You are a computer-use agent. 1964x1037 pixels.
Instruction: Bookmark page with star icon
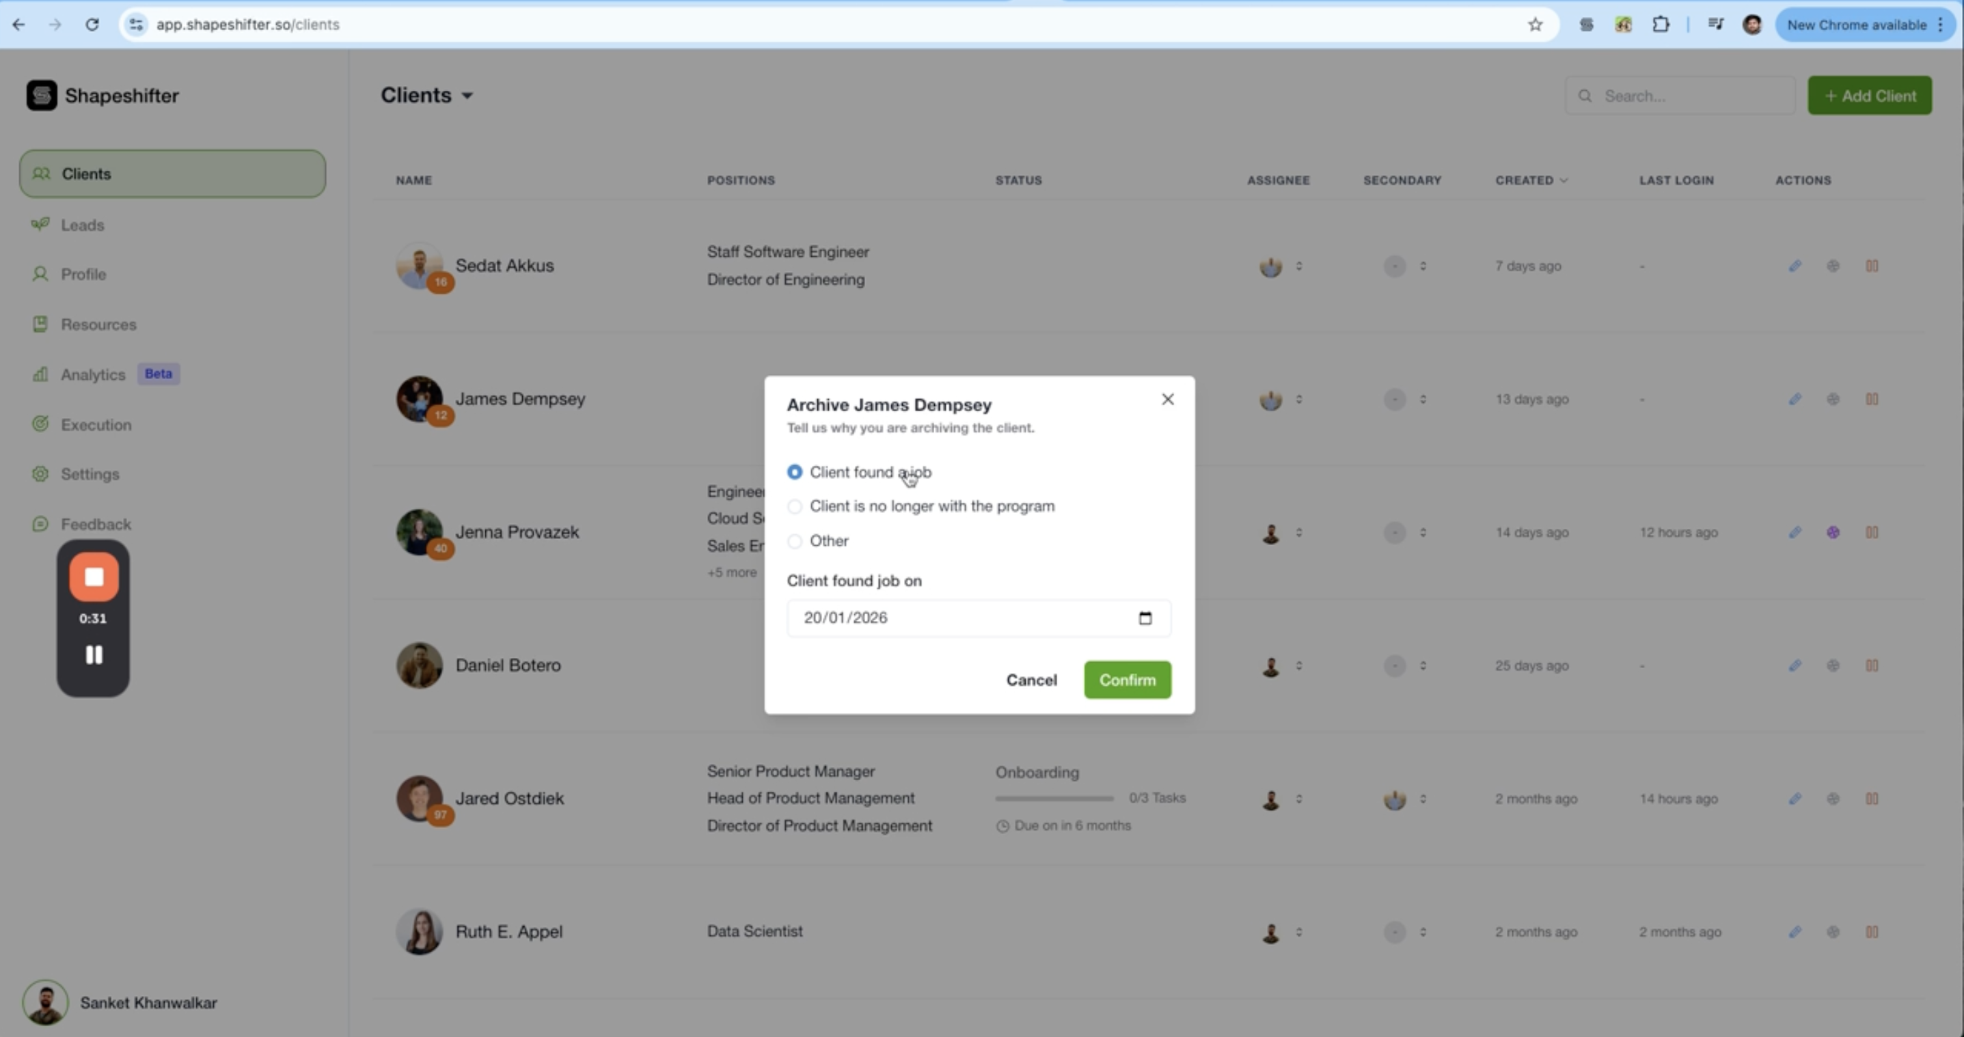click(x=1535, y=25)
